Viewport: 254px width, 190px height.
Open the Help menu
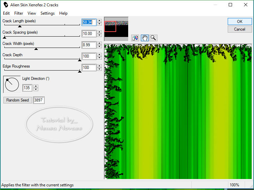pyautogui.click(x=63, y=13)
